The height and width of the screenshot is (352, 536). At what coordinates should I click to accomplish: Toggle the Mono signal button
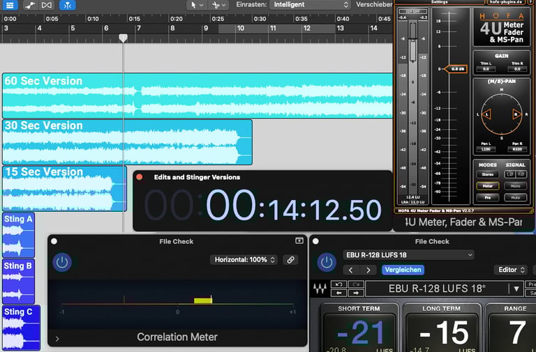(515, 186)
